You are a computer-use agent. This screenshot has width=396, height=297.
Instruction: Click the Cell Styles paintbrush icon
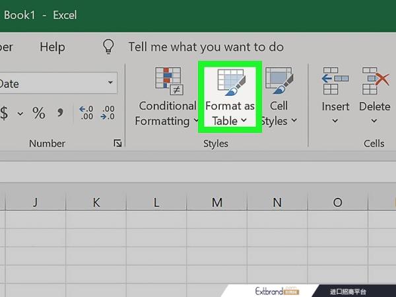(279, 81)
